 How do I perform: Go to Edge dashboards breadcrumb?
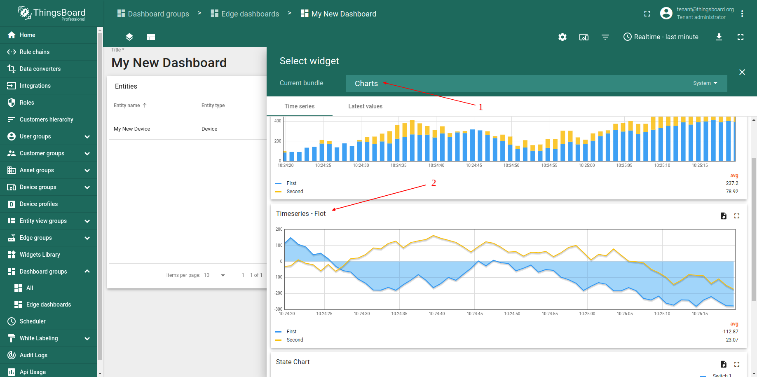(x=245, y=14)
